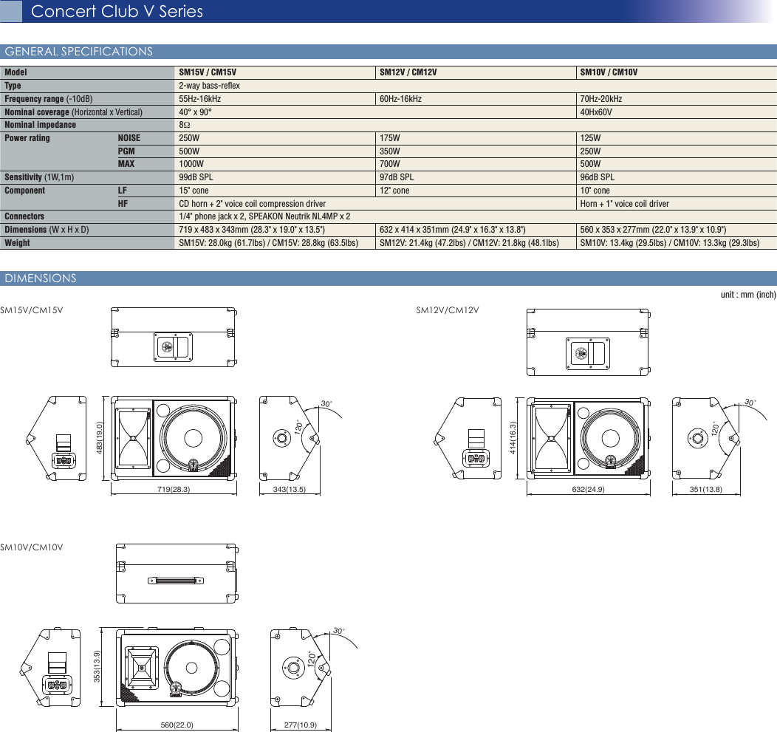Click the '414(16.3)' height dimension label

(513, 438)
